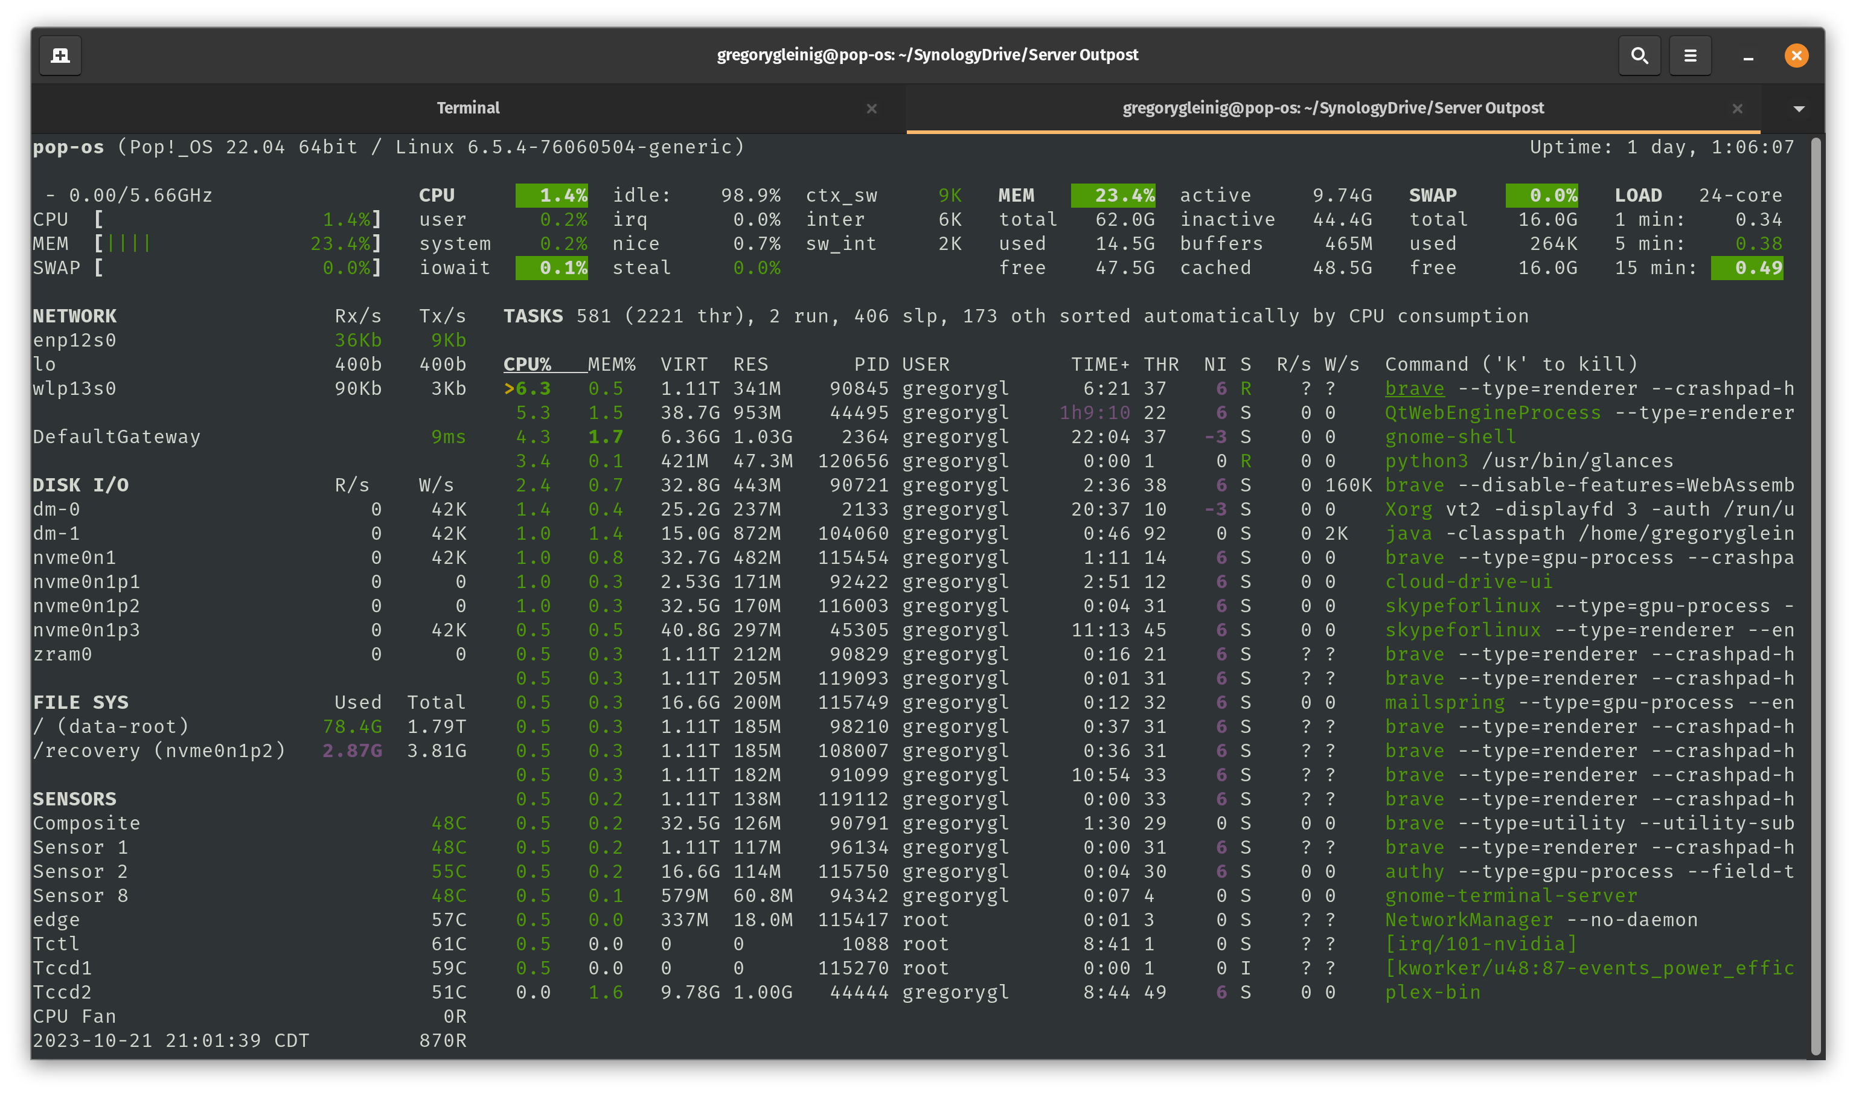1856x1094 pixels.
Task: Click the vertical terminal scrollbar
Action: 1816,596
